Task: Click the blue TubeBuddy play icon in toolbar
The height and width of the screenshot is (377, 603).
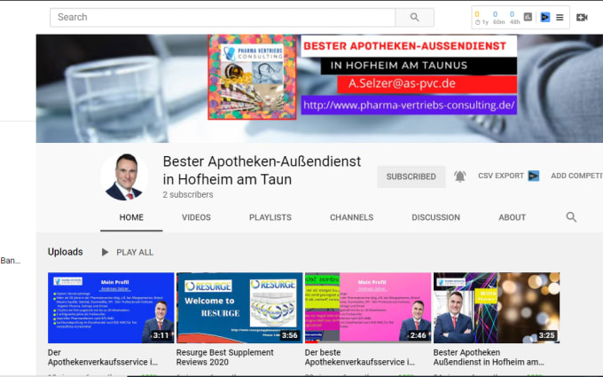Action: point(545,17)
